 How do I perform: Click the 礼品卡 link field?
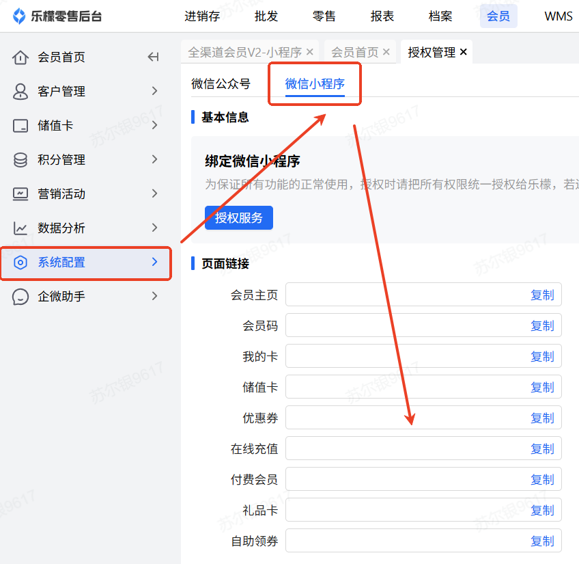pos(423,509)
